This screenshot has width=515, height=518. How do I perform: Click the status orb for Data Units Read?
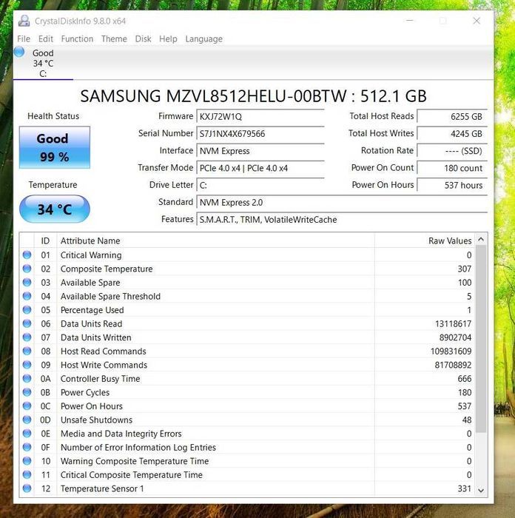click(27, 323)
